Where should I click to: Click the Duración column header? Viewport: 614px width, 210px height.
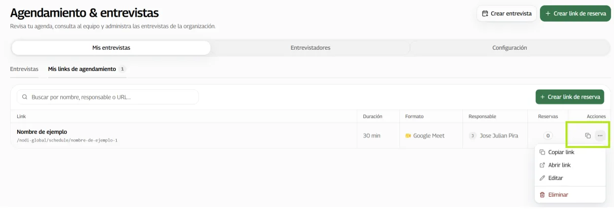point(372,117)
